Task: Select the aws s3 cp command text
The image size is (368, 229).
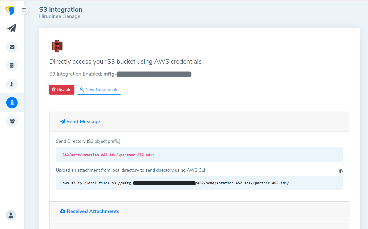Action: point(176,183)
